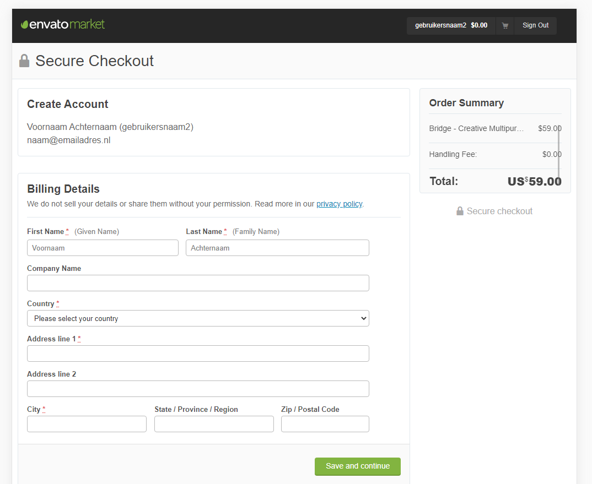592x484 pixels.
Task: Open the privacy policy link
Action: pos(339,204)
